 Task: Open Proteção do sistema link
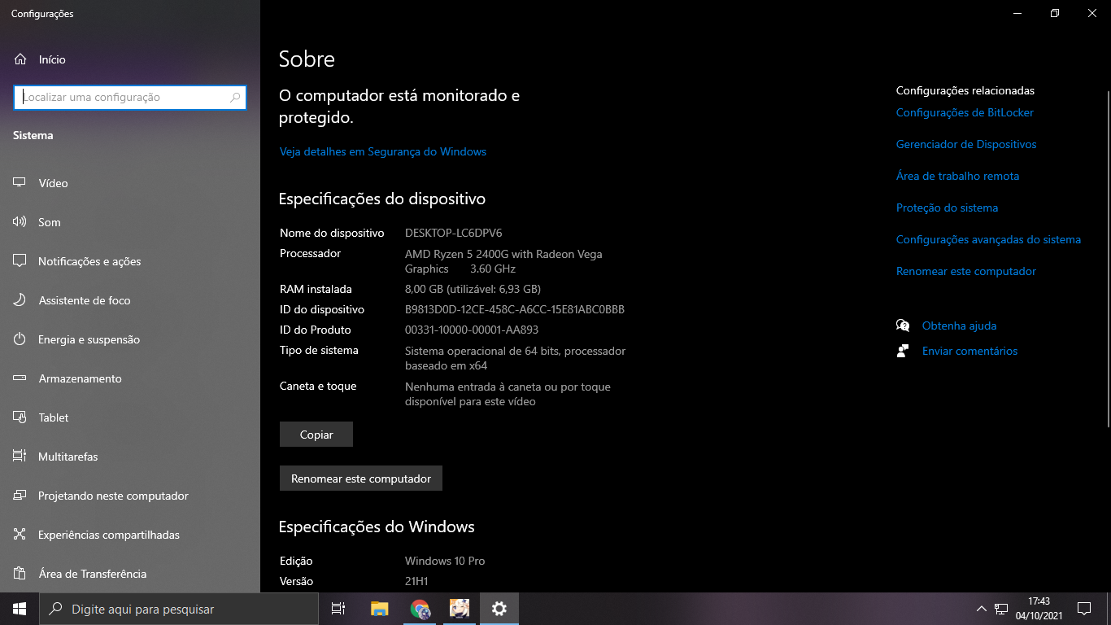click(947, 208)
